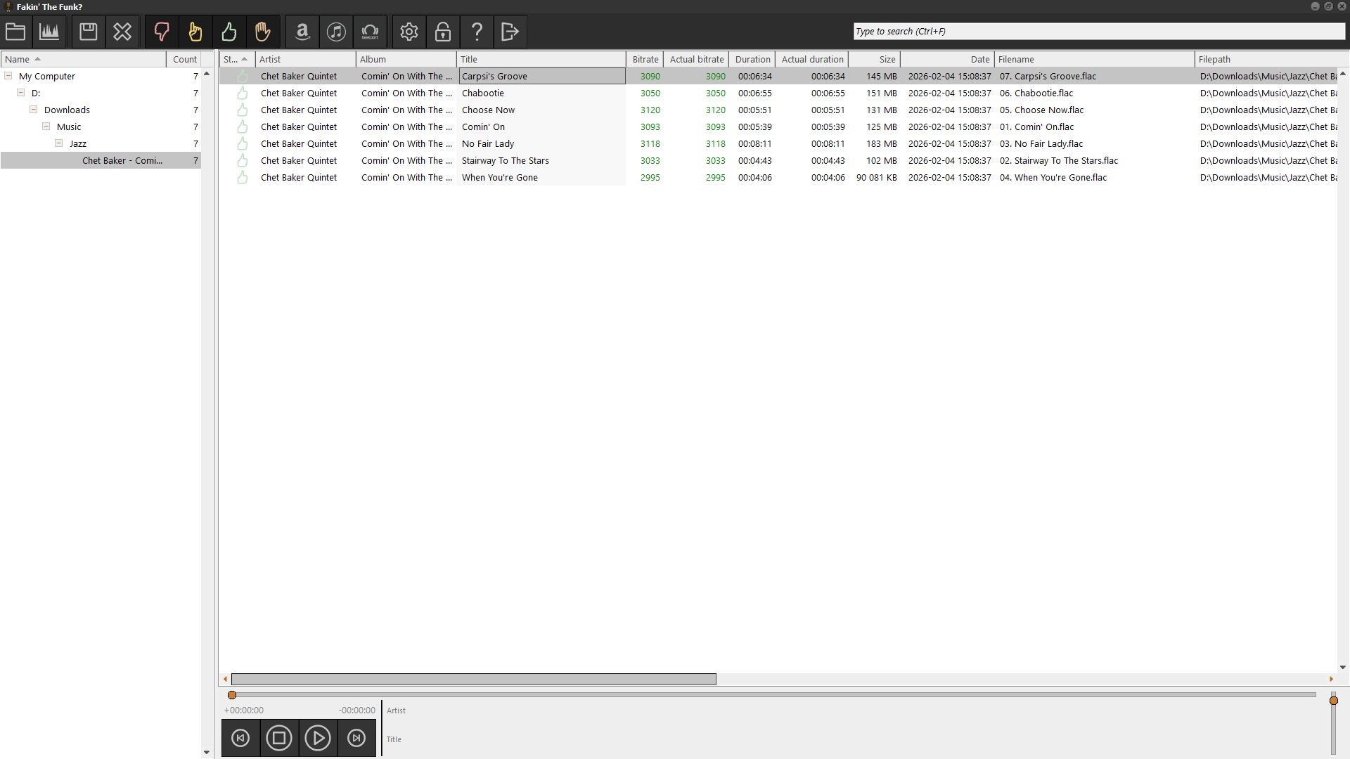The width and height of the screenshot is (1350, 759).
Task: Click the save (floppy disk) icon
Action: click(x=88, y=32)
